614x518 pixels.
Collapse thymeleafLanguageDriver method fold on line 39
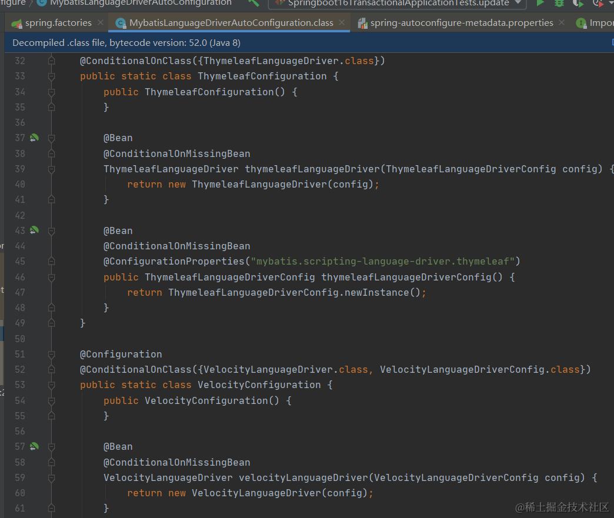[51, 169]
